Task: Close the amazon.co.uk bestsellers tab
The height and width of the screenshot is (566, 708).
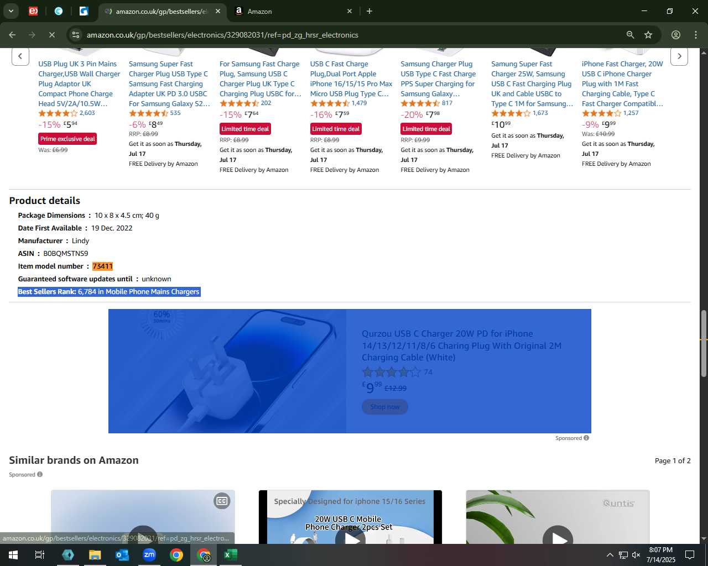Action: coord(218,11)
